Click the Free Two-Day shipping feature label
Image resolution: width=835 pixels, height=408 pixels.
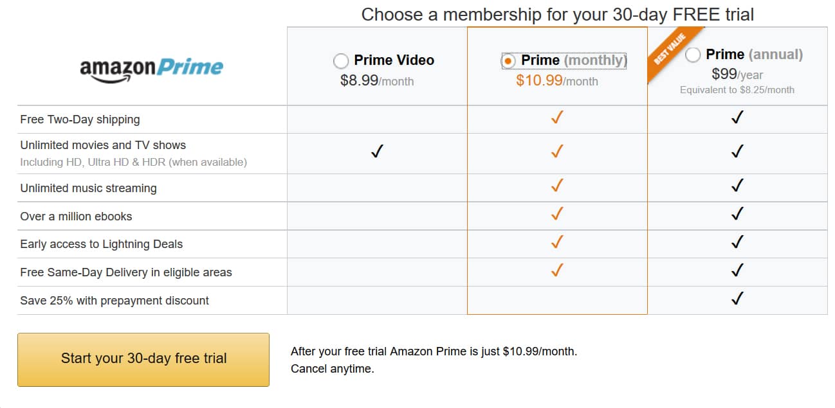coord(80,120)
